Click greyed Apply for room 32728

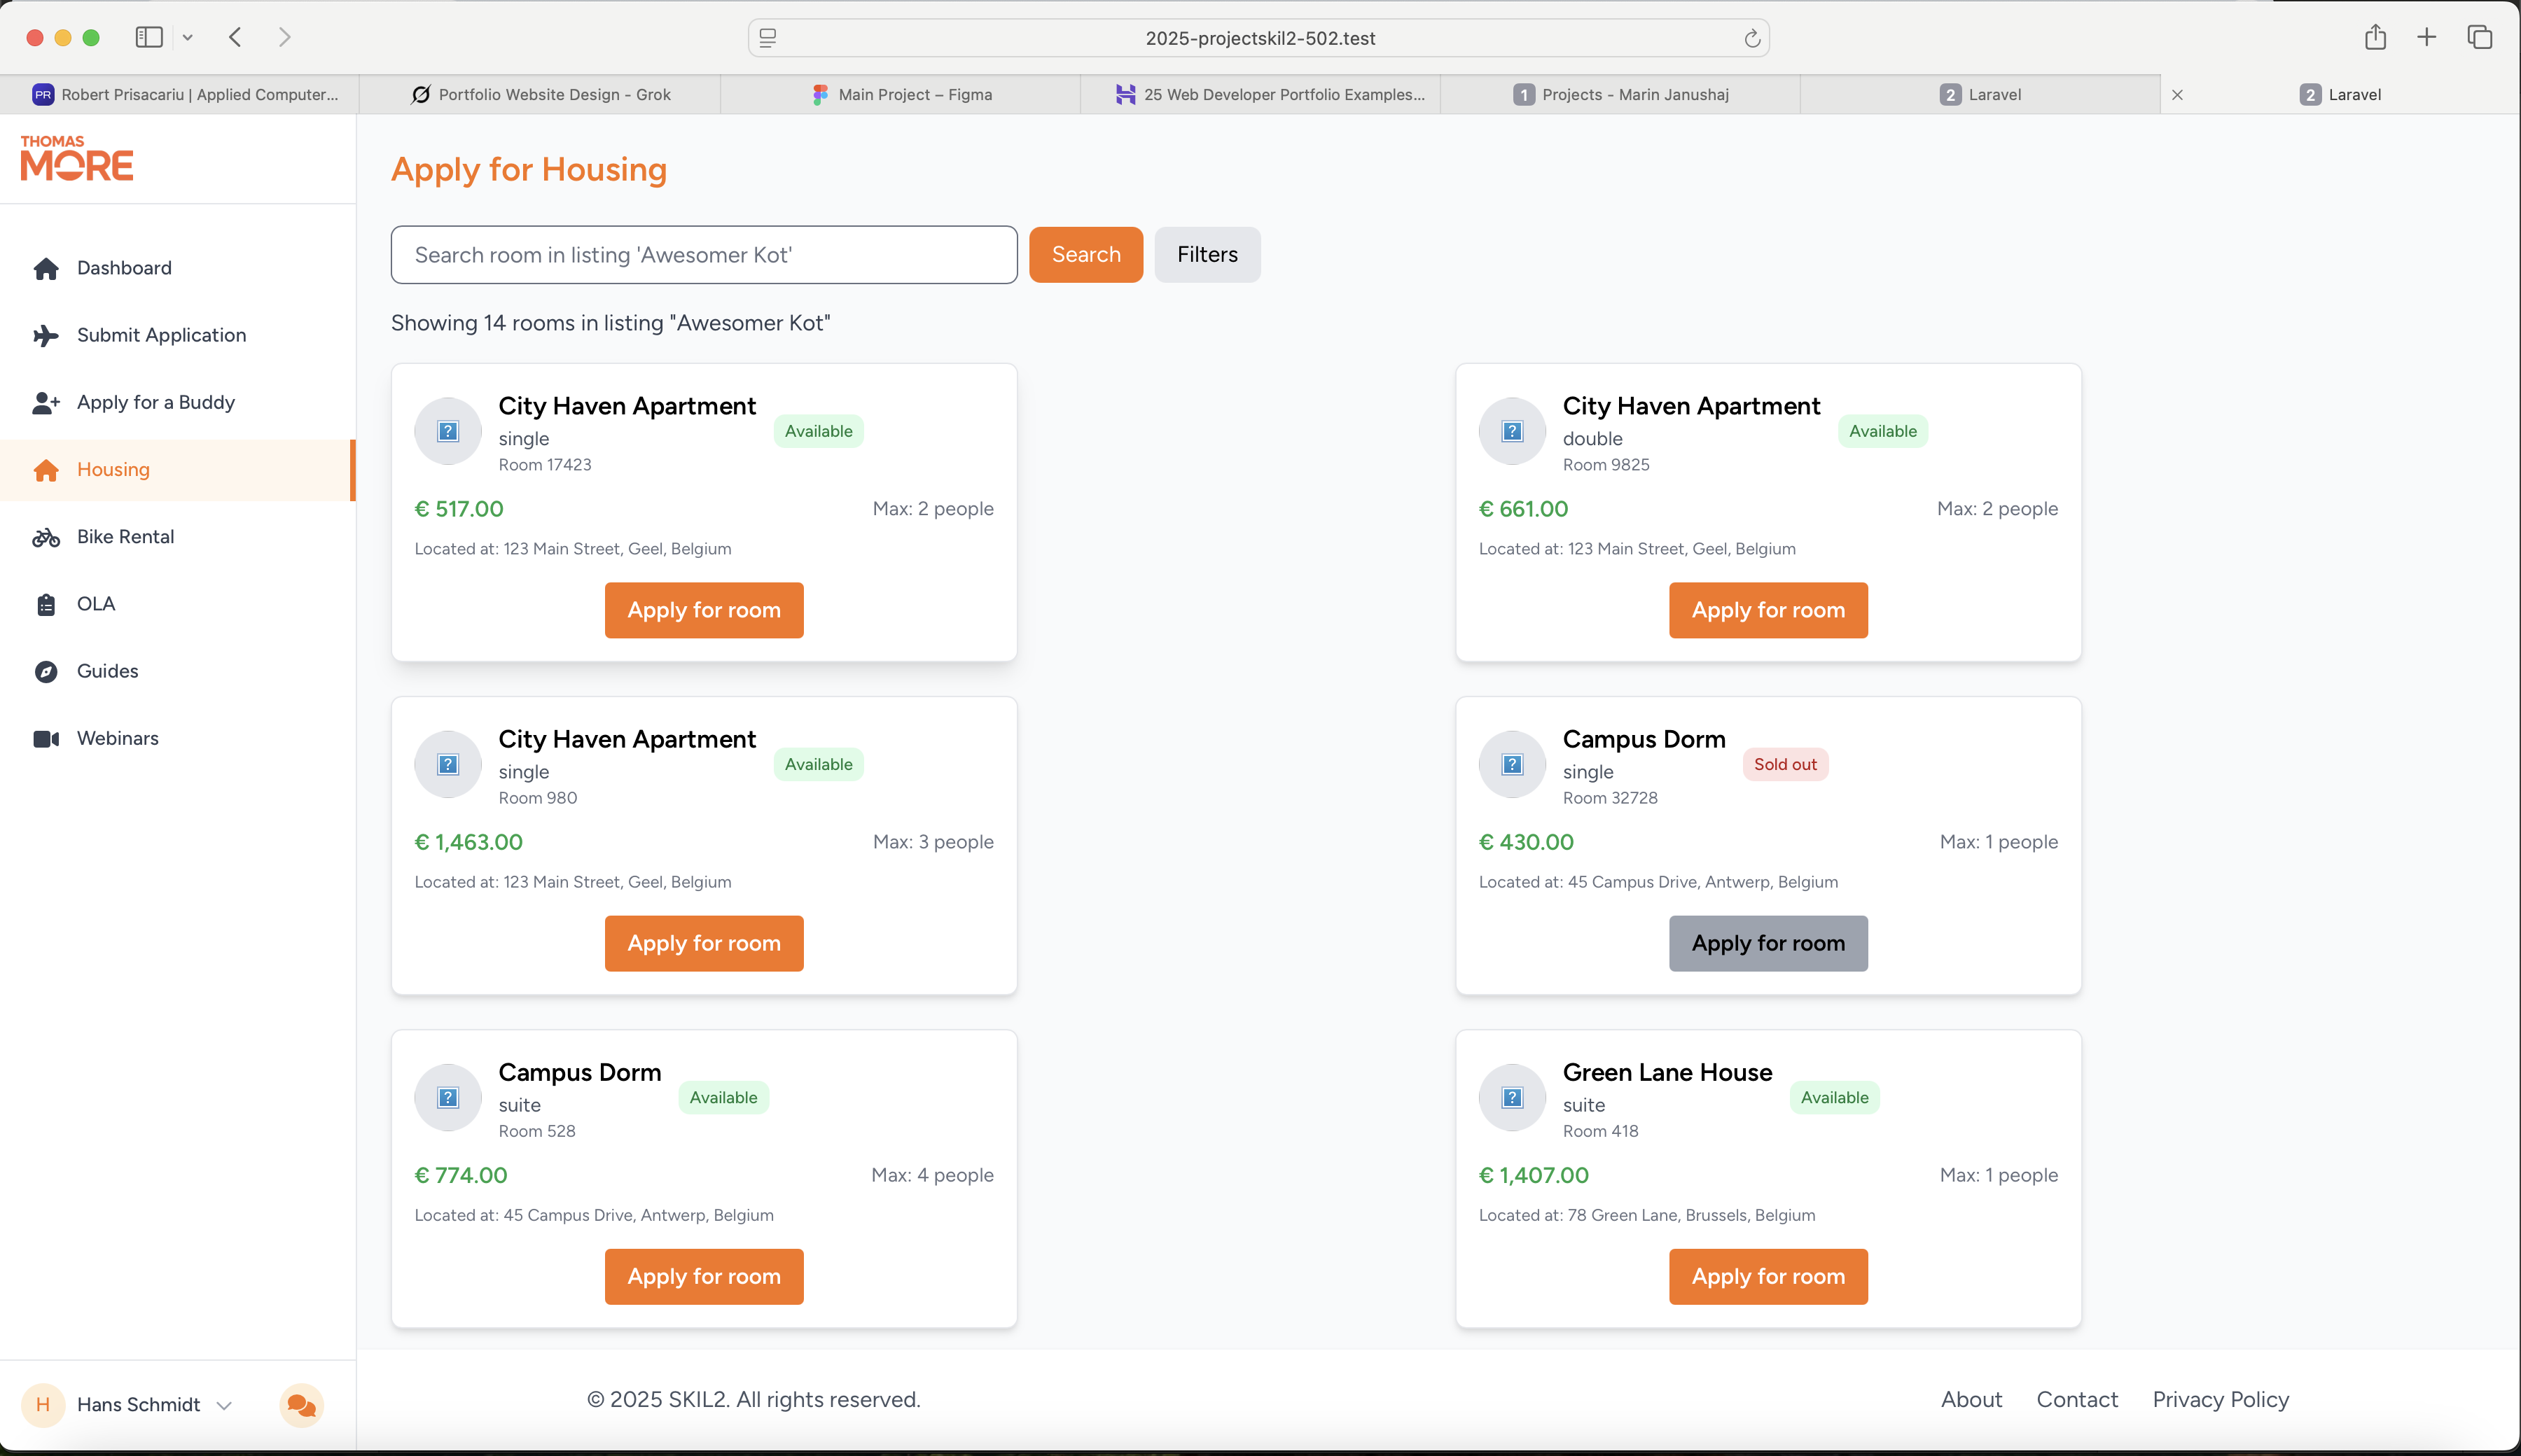pyautogui.click(x=1769, y=943)
